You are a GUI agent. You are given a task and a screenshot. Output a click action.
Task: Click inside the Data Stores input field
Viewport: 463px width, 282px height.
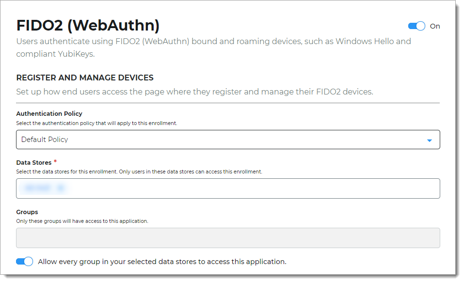click(242, 188)
